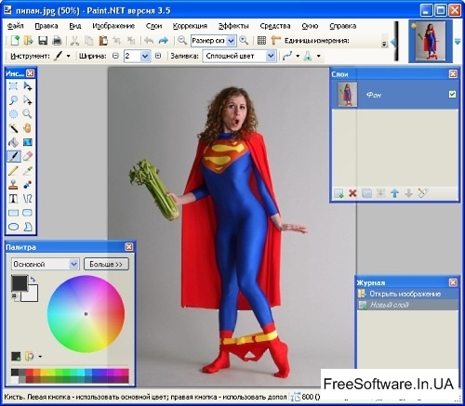Viewport: 465px width, 406px height.
Task: Open the Правка menu
Action: pos(46,26)
